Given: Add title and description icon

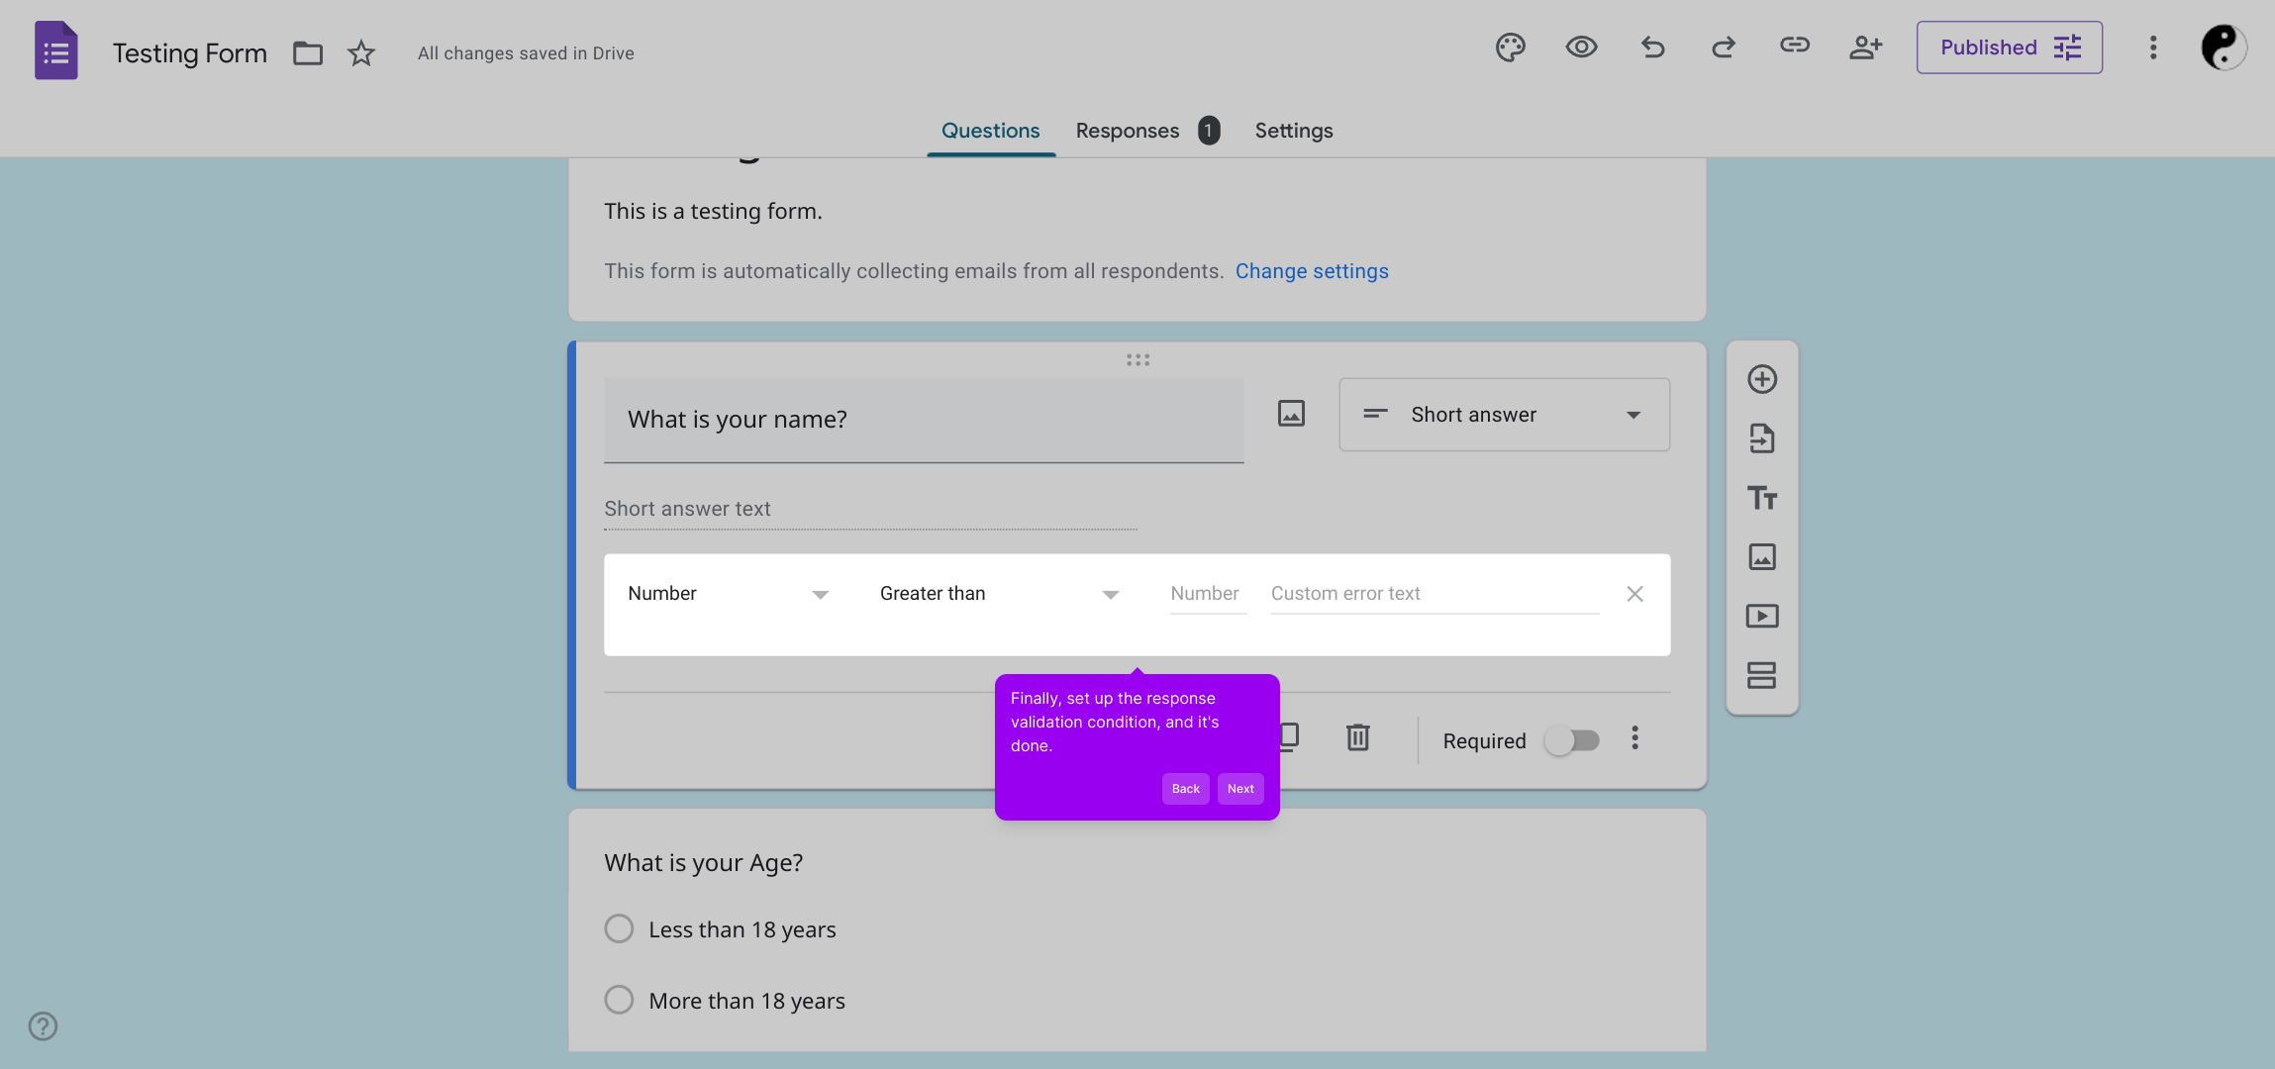Looking at the screenshot, I should point(1761,498).
